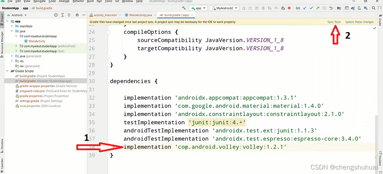Click the Debug app bug icon
The height and width of the screenshot is (174, 383).
tap(264, 8)
